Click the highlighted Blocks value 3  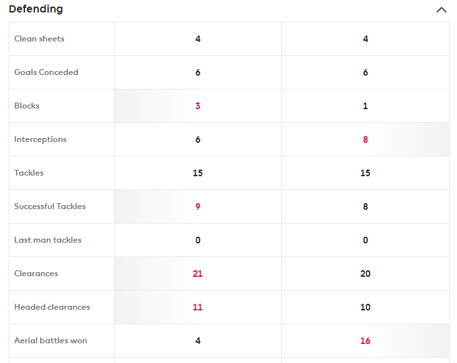click(198, 106)
